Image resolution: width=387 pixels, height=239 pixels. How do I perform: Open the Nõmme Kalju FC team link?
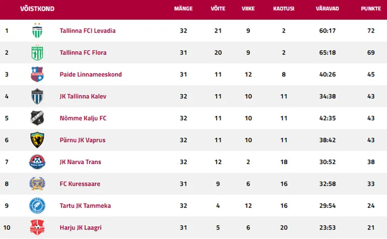tap(83, 118)
